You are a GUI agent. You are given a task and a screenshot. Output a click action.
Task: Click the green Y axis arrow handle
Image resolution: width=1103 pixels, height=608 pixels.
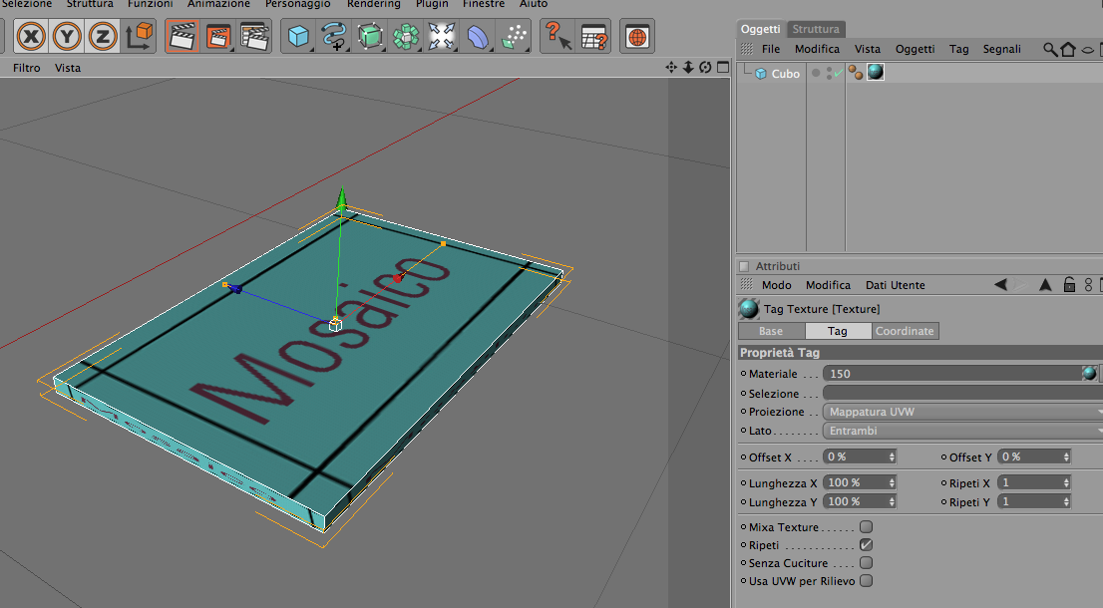[342, 198]
